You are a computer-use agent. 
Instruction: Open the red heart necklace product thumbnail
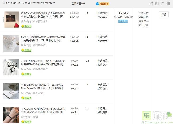(x=11, y=19)
